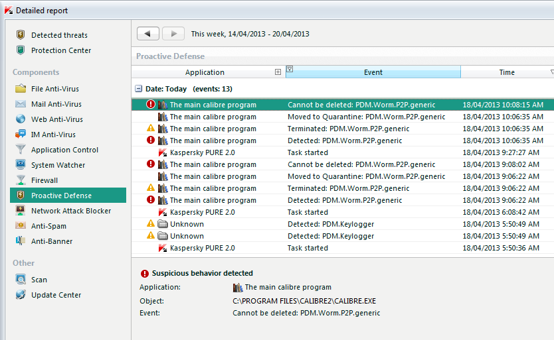The image size is (554, 340).
Task: Click the Application Control funnel icon
Action: click(21, 149)
